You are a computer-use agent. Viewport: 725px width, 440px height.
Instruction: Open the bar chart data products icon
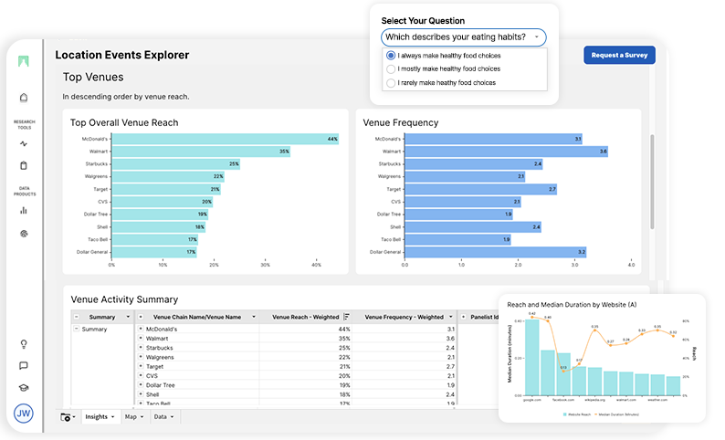tap(24, 211)
